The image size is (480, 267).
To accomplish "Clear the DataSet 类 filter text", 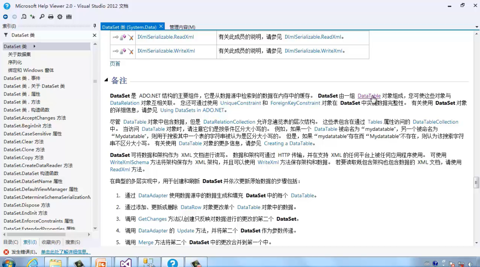I will (95, 35).
